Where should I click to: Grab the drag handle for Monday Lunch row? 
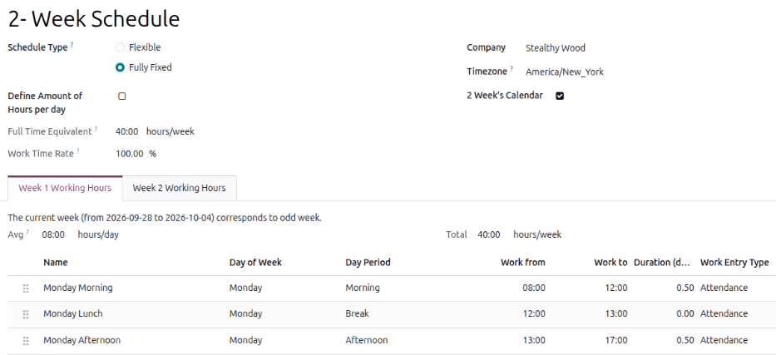(26, 314)
